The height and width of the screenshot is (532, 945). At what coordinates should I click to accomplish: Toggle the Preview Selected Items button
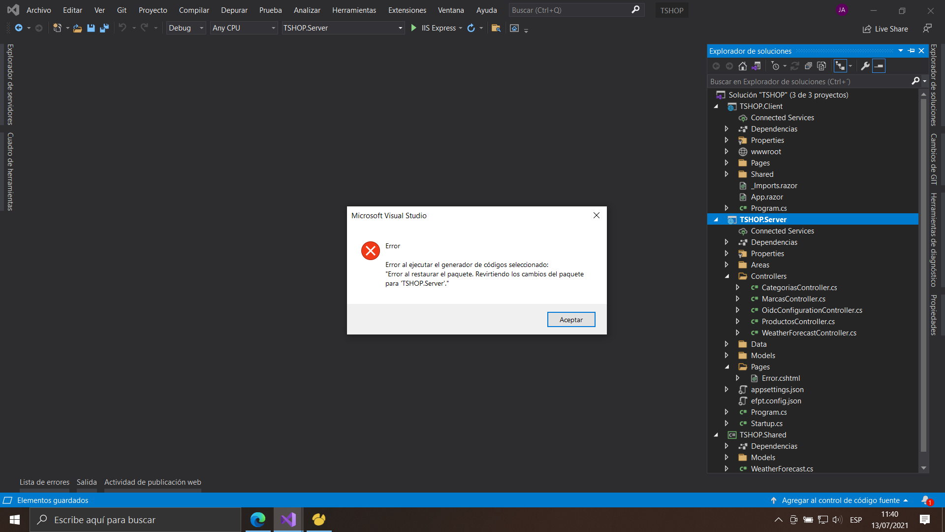point(879,66)
